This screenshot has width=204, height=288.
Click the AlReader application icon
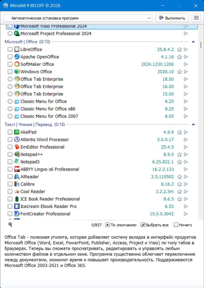[17, 177]
